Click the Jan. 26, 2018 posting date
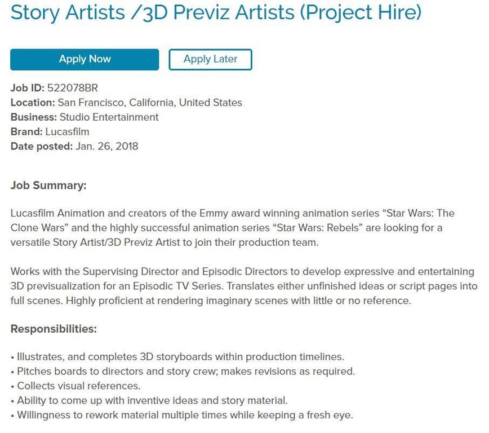Screen dimensions: 489x433 point(107,147)
